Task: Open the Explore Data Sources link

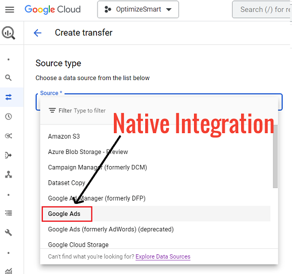Action: [x=163, y=256]
